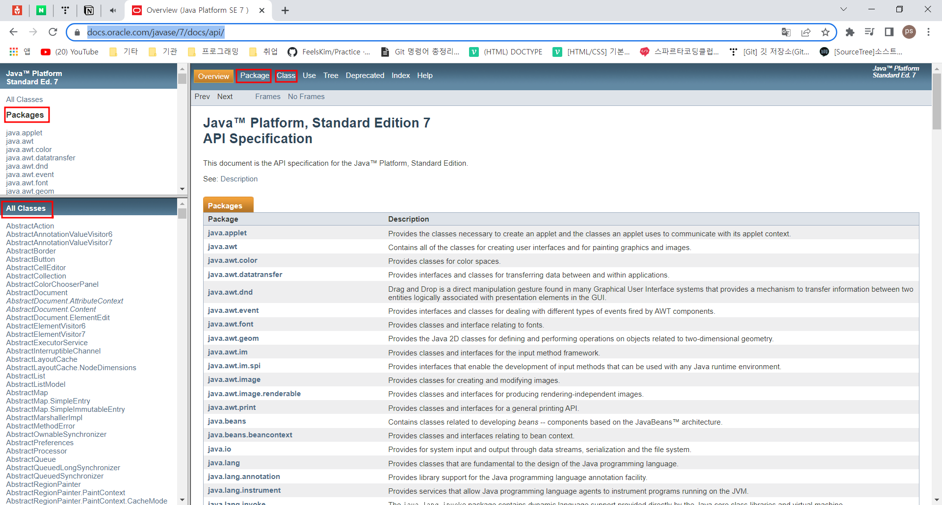This screenshot has width=942, height=505.
Task: Open the Deprecated navigation link
Action: (365, 76)
